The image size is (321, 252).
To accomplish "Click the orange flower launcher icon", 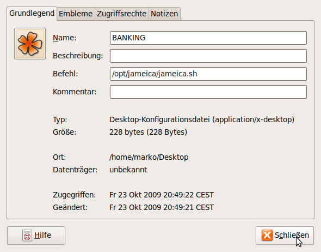I will 30,44.
